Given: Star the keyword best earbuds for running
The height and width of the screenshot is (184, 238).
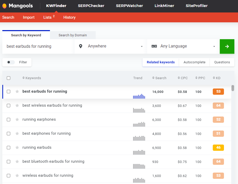Looking at the screenshot, I should 17,91.
